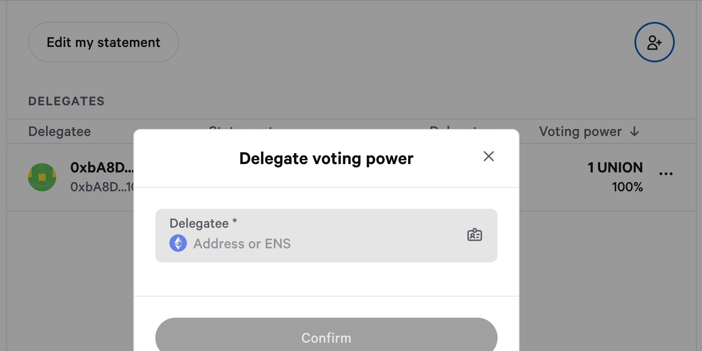This screenshot has height=351, width=702.
Task: Select the bold 0xbA8D delegate name
Action: 102,168
